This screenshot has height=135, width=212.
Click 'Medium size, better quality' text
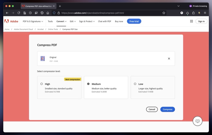point(104,89)
